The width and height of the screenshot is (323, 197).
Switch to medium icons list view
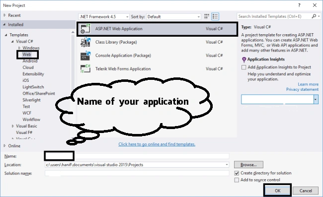click(x=215, y=16)
